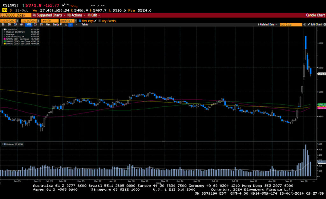The height and width of the screenshot is (199, 326).
Task: Click the magenta SMAVG (50) color swatch
Action: pyautogui.click(x=4, y=39)
